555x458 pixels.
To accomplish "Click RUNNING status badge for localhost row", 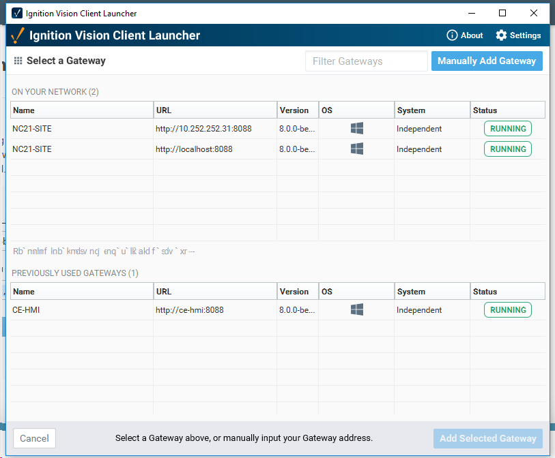I will [508, 149].
